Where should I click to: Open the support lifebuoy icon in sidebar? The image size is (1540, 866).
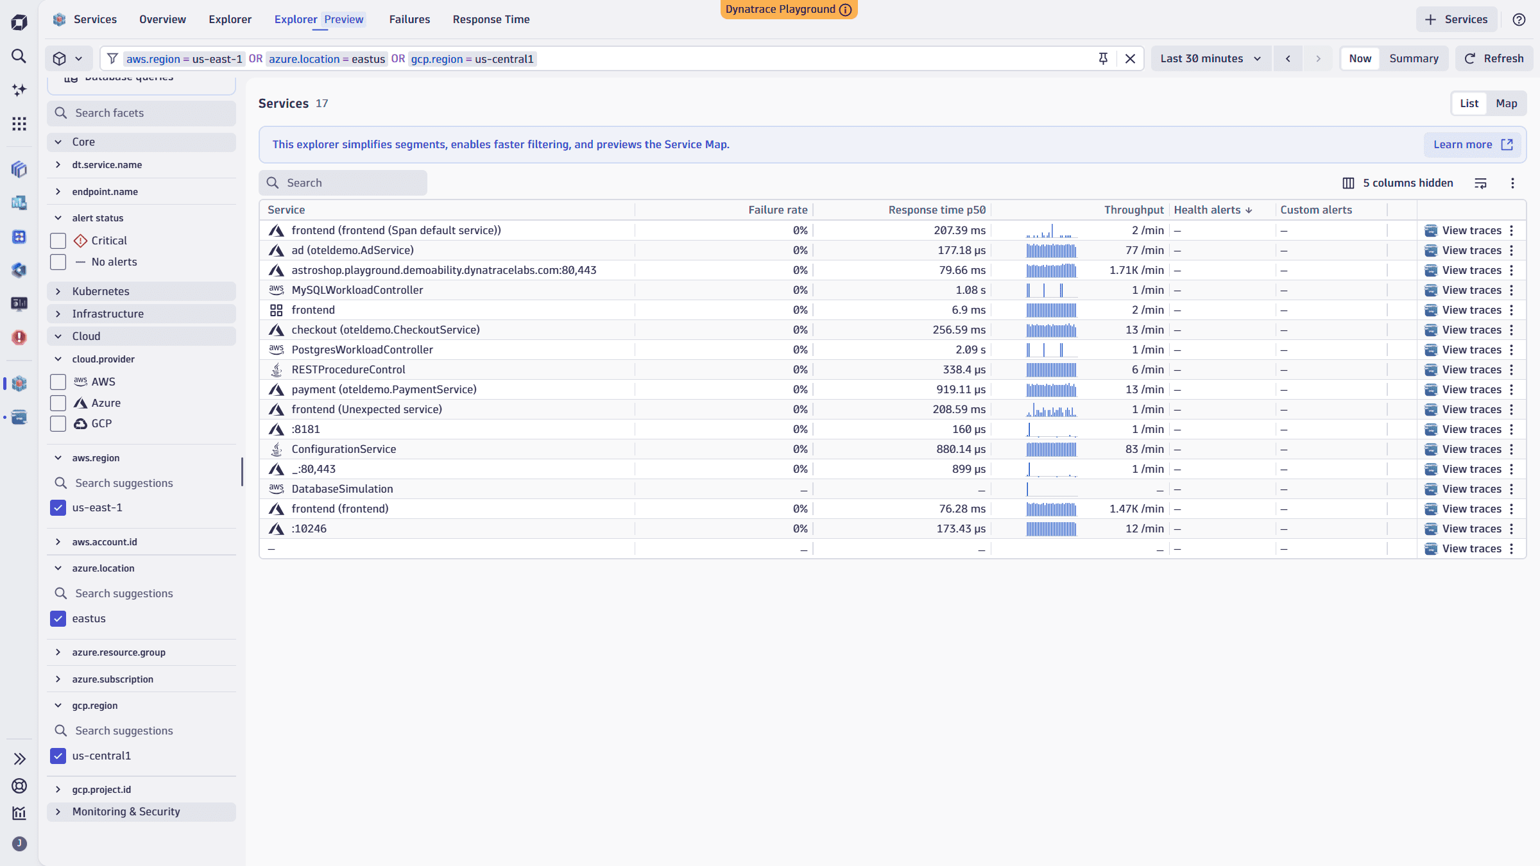[19, 786]
